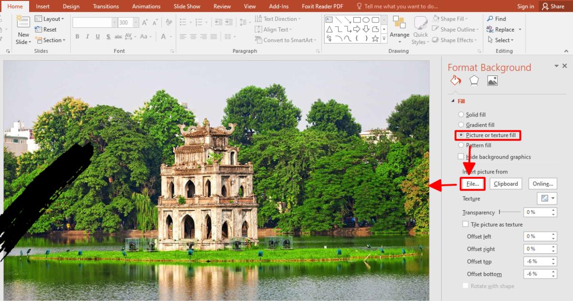The width and height of the screenshot is (573, 301).
Task: Check Tile picture as texture
Action: (465, 224)
